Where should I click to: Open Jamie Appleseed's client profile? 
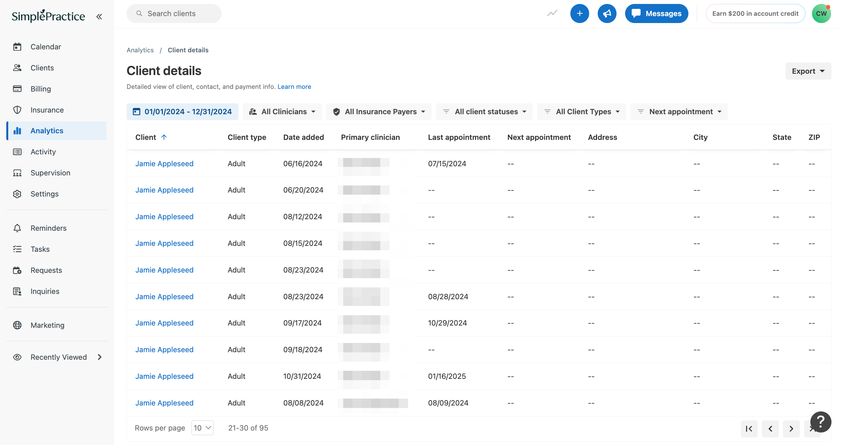pos(164,163)
